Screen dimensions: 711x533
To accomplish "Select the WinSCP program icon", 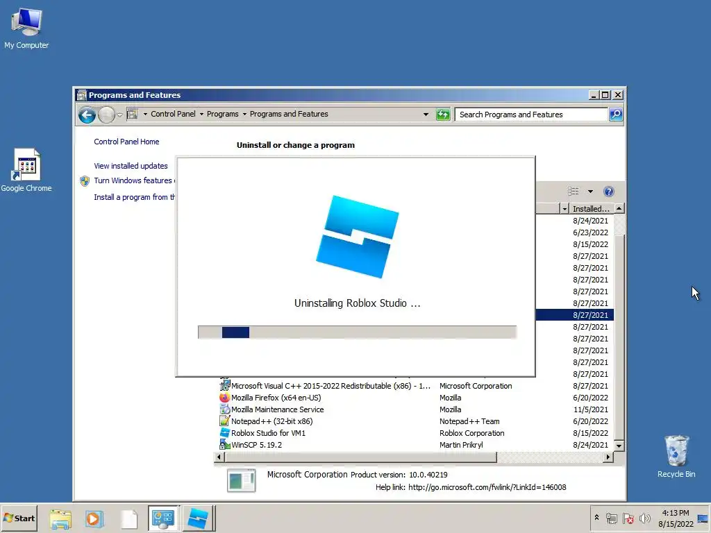I will click(224, 445).
